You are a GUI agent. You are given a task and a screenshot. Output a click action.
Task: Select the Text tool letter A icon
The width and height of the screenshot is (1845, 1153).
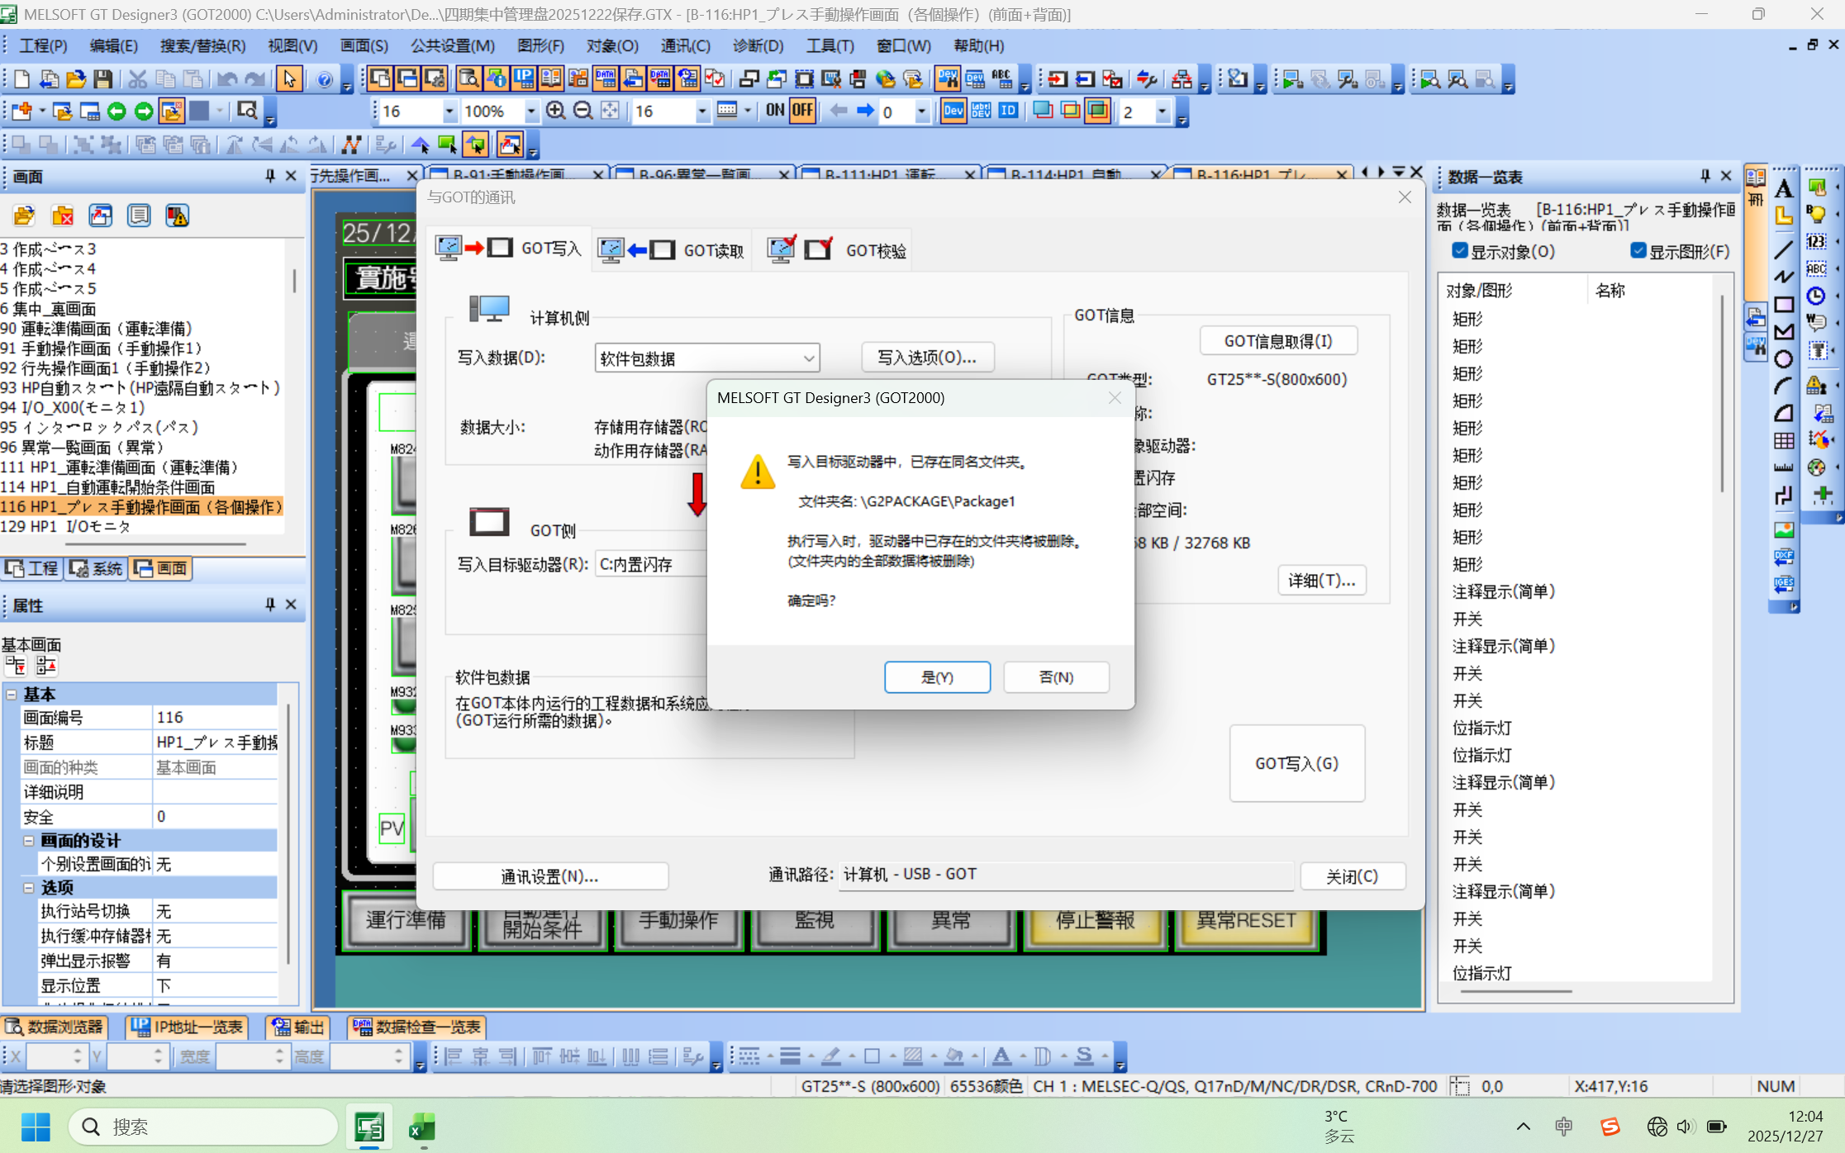(x=1784, y=188)
